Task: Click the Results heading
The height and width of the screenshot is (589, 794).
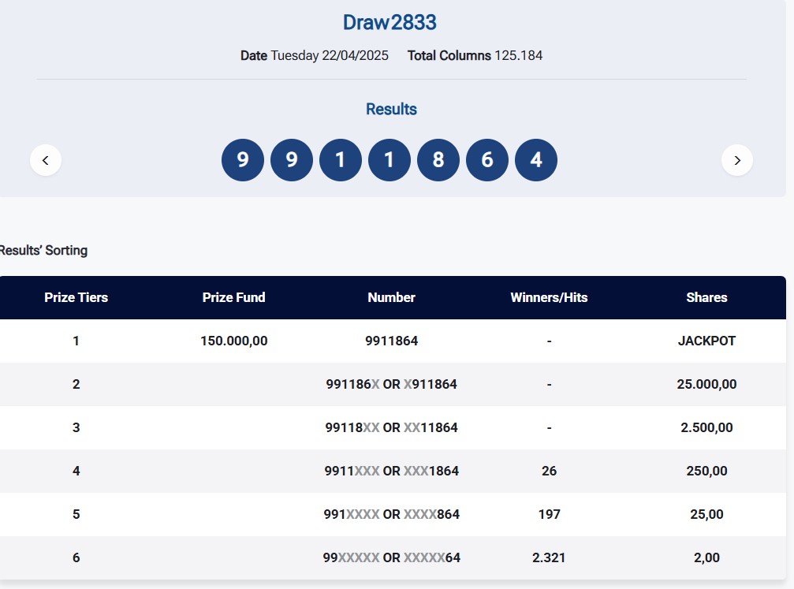Action: (391, 110)
